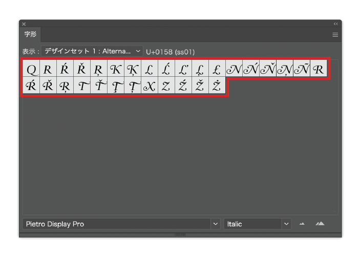Open the 表示 design set dropdown
This screenshot has width=360, height=260.
coord(92,51)
